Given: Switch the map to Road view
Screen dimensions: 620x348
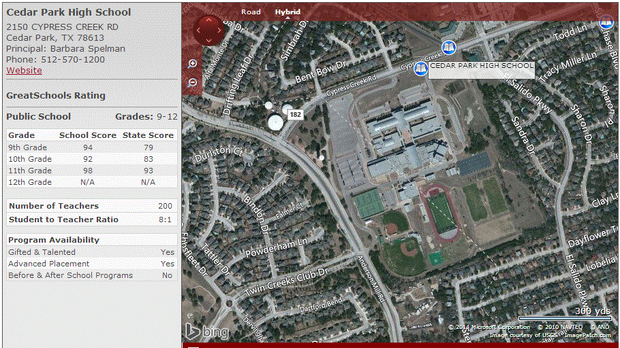Looking at the screenshot, I should click(x=251, y=12).
